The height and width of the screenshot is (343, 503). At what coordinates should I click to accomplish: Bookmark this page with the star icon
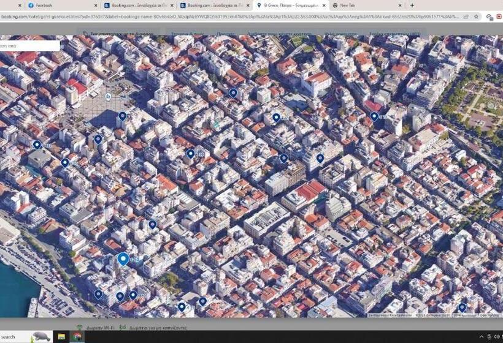pyautogui.click(x=476, y=17)
